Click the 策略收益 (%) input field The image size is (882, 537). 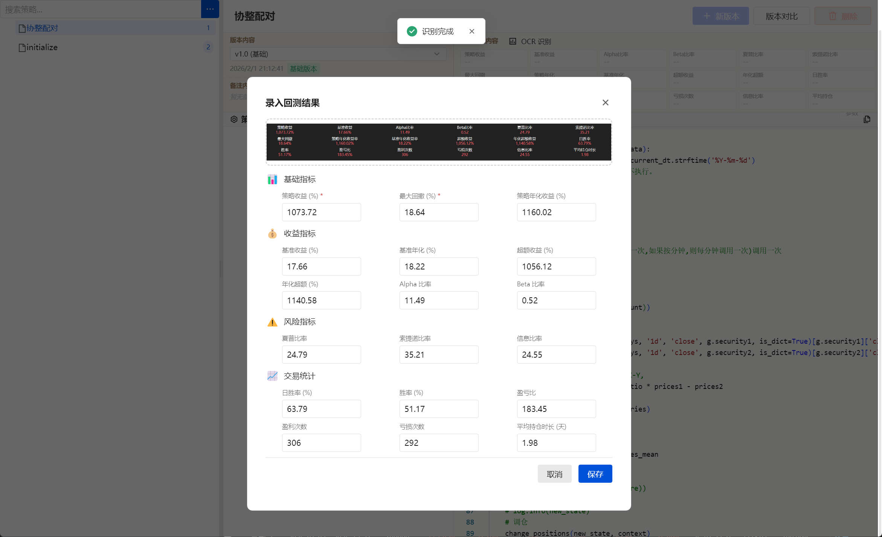pos(321,212)
